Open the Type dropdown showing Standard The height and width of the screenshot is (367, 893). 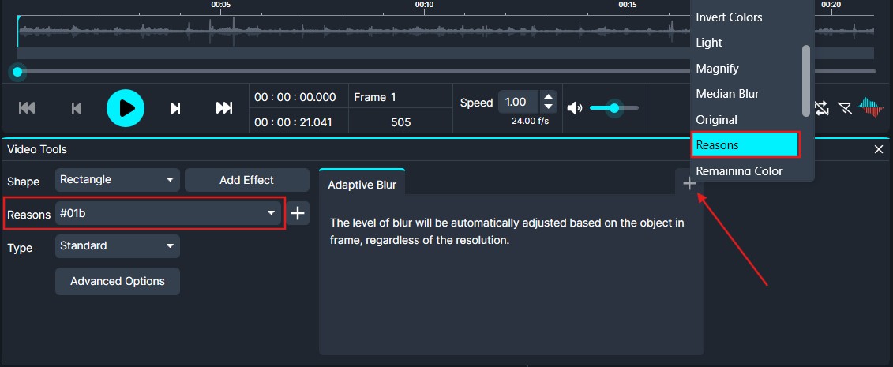118,246
